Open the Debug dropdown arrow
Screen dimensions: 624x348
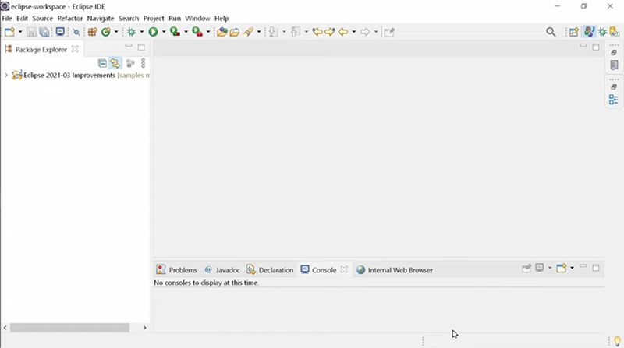coord(142,32)
